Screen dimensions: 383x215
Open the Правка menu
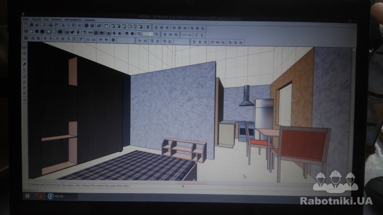tap(36, 19)
